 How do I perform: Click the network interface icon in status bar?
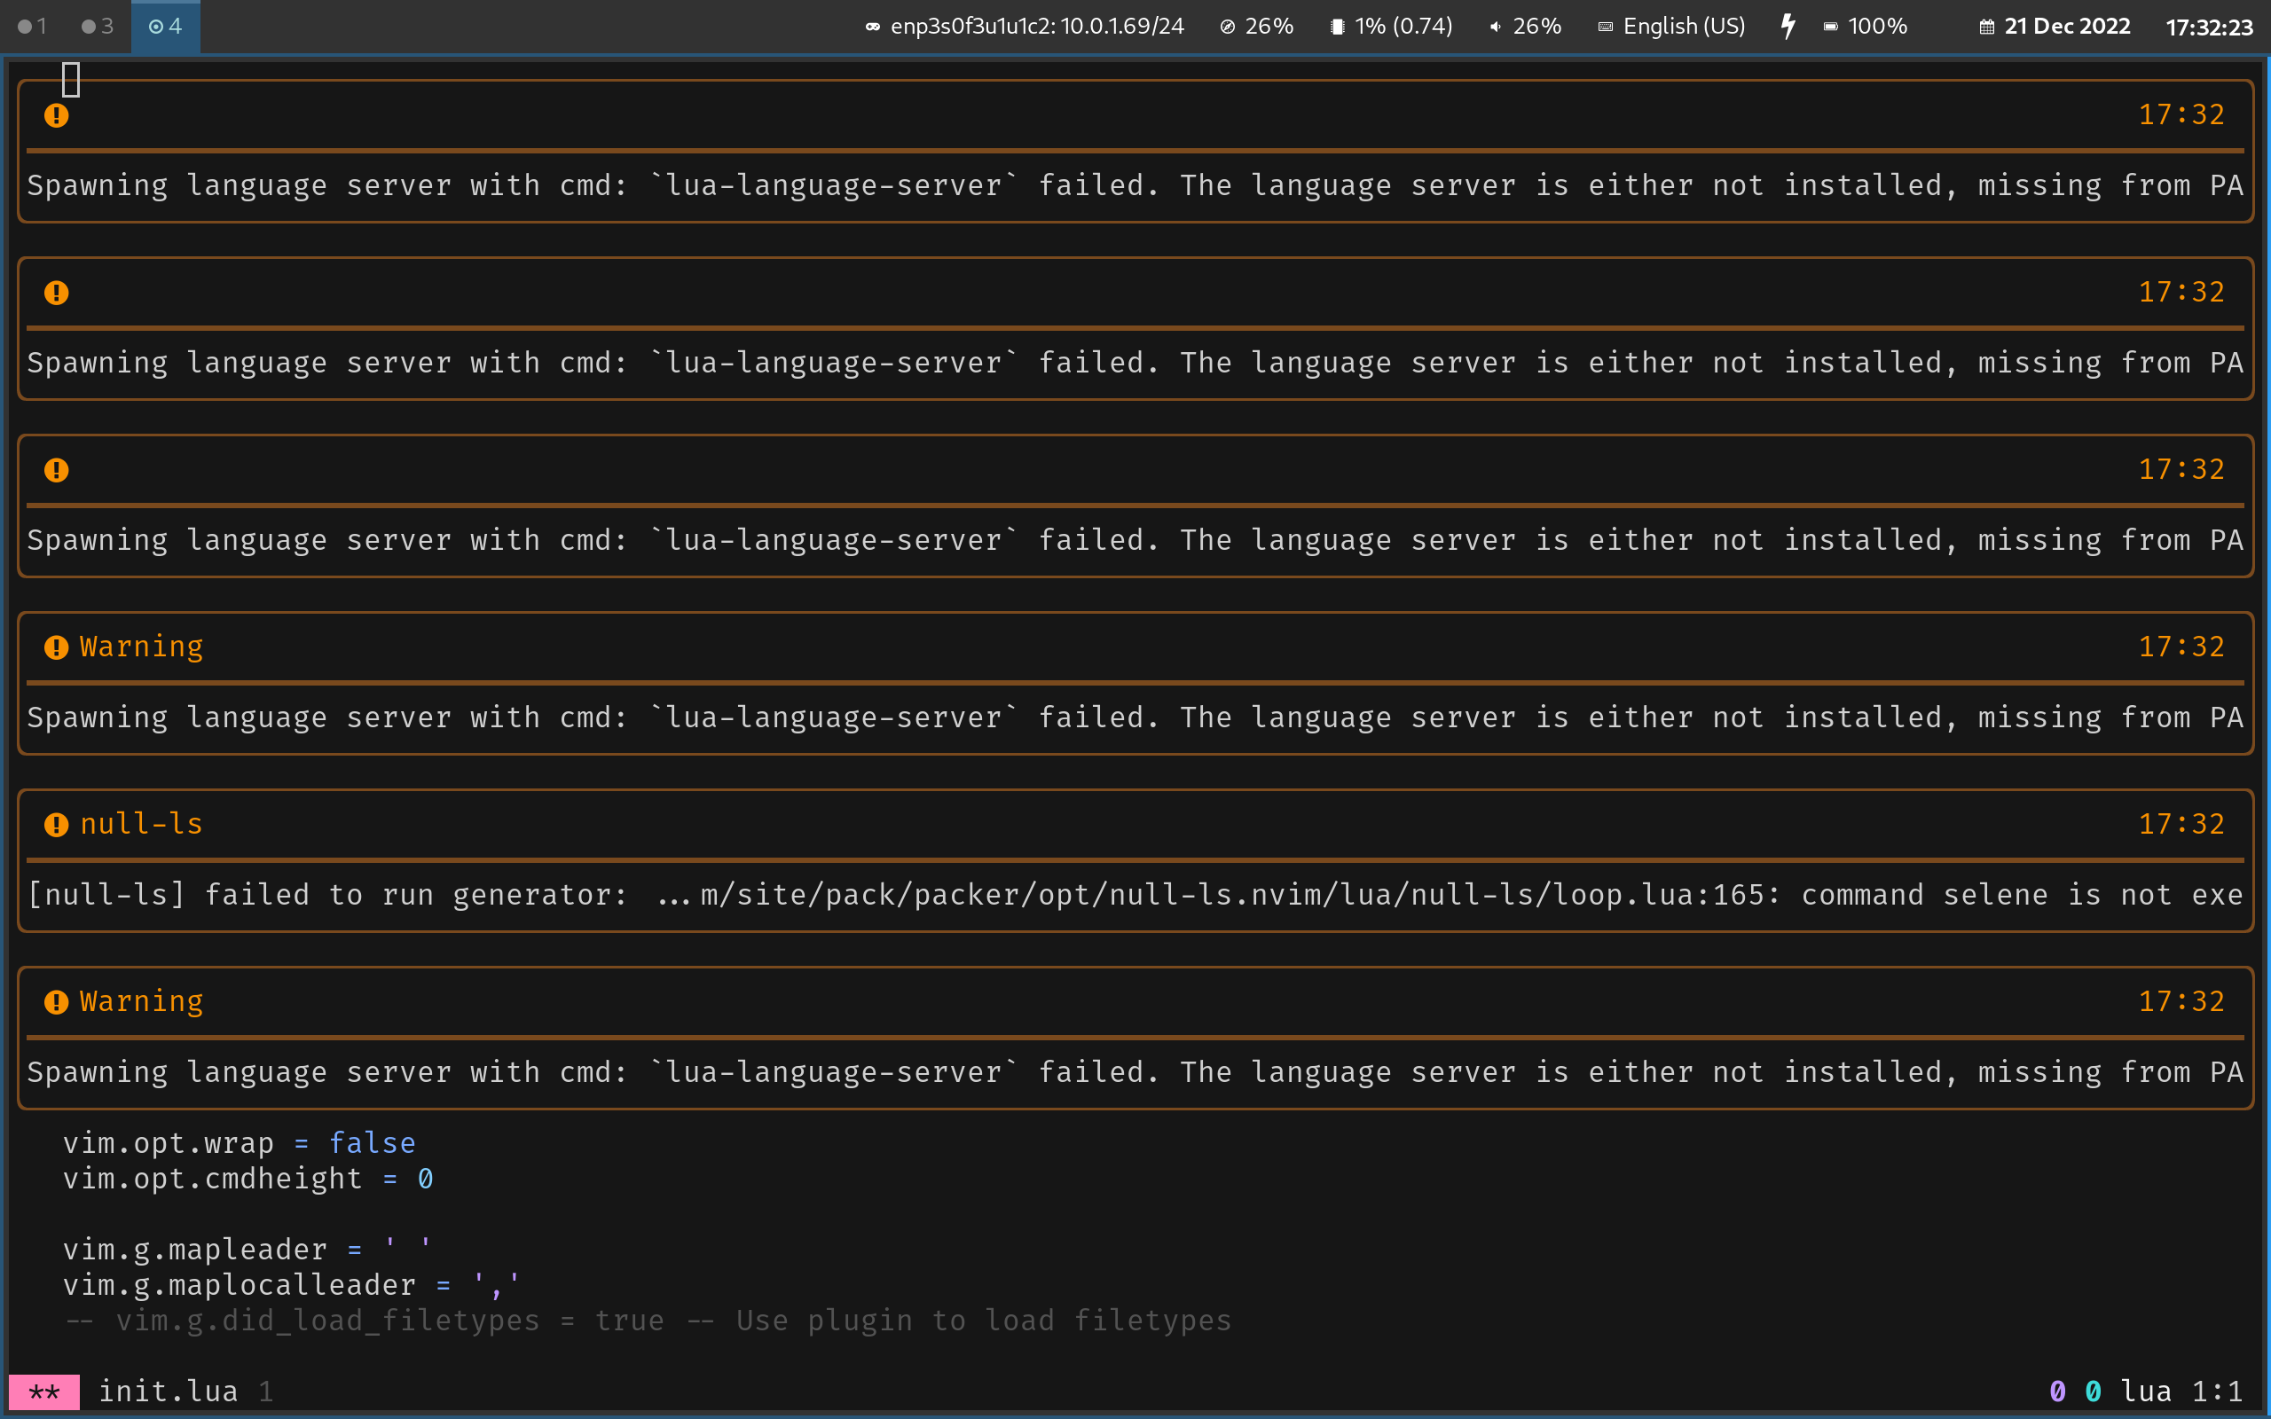pyautogui.click(x=873, y=27)
